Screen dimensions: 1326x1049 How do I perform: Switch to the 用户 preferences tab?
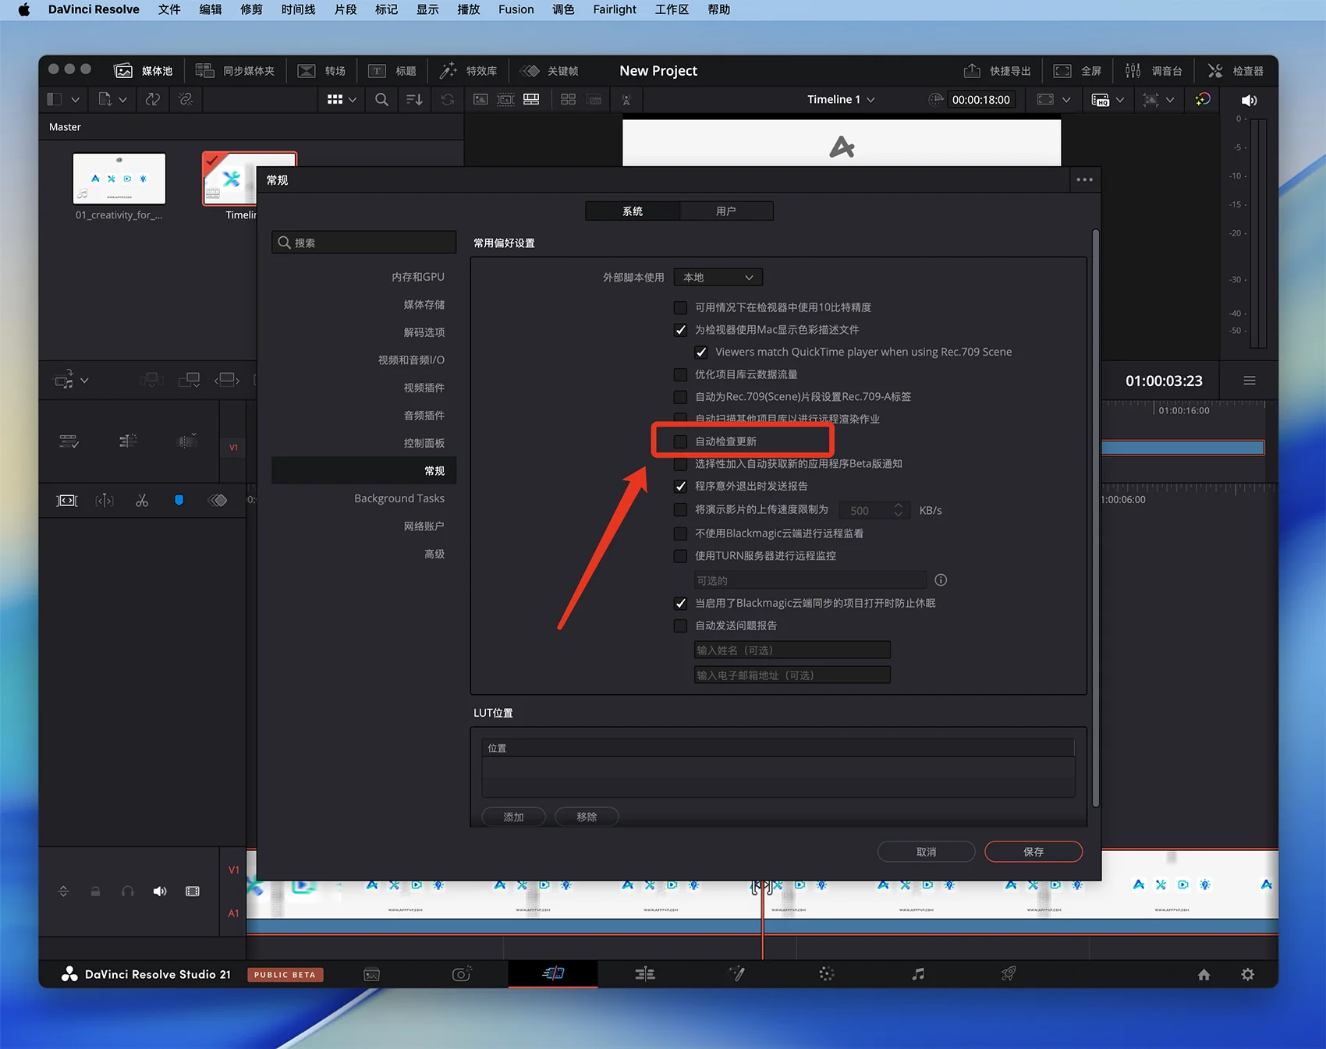pos(725,211)
